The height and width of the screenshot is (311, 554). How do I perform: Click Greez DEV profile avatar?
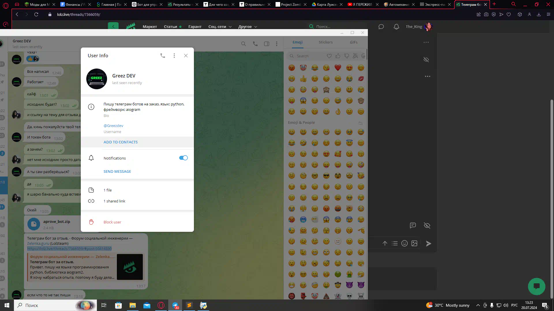[x=97, y=79]
